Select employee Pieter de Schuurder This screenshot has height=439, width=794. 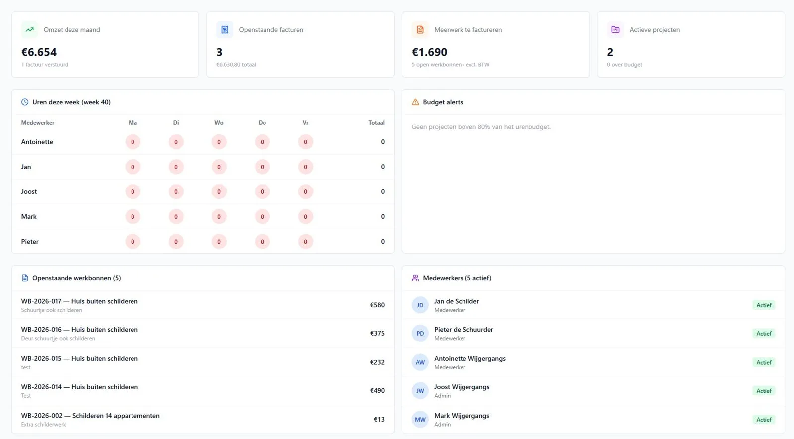click(x=594, y=334)
